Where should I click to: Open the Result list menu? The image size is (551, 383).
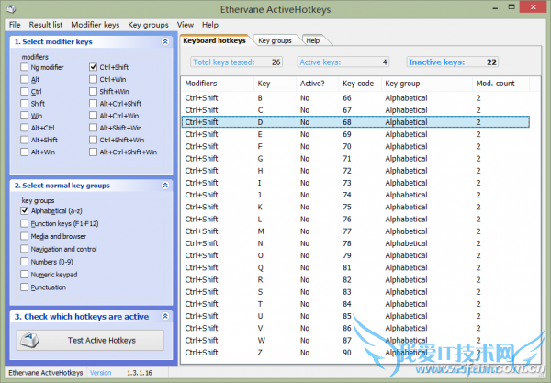45,24
